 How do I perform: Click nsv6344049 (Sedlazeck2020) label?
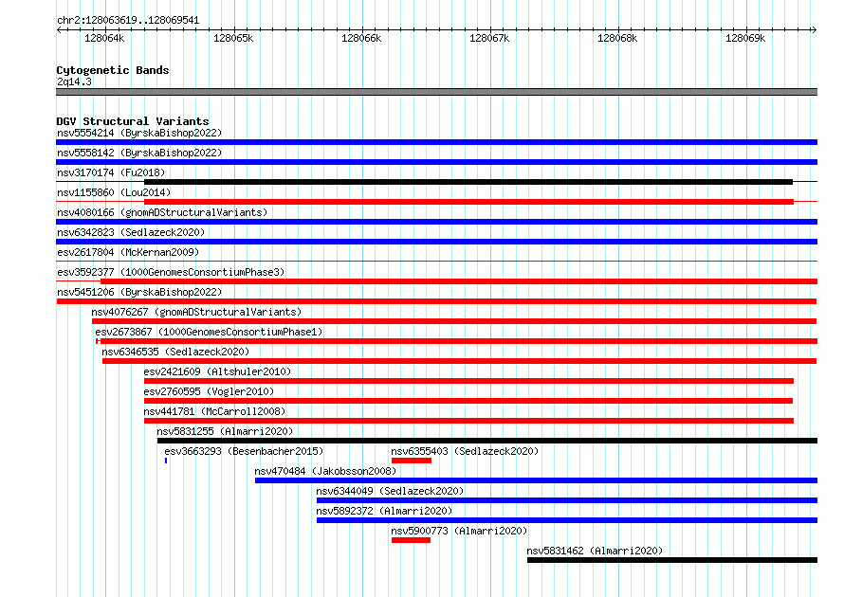coord(390,491)
